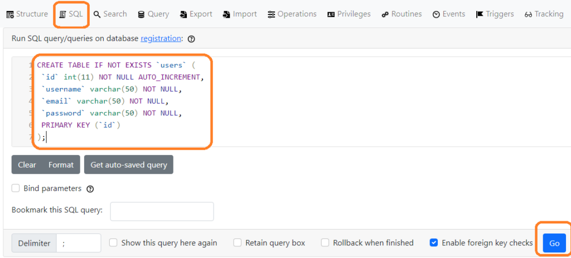Viewport: 571px width, 258px height.
Task: Click the `username` varchar(50) line
Action: [112, 90]
